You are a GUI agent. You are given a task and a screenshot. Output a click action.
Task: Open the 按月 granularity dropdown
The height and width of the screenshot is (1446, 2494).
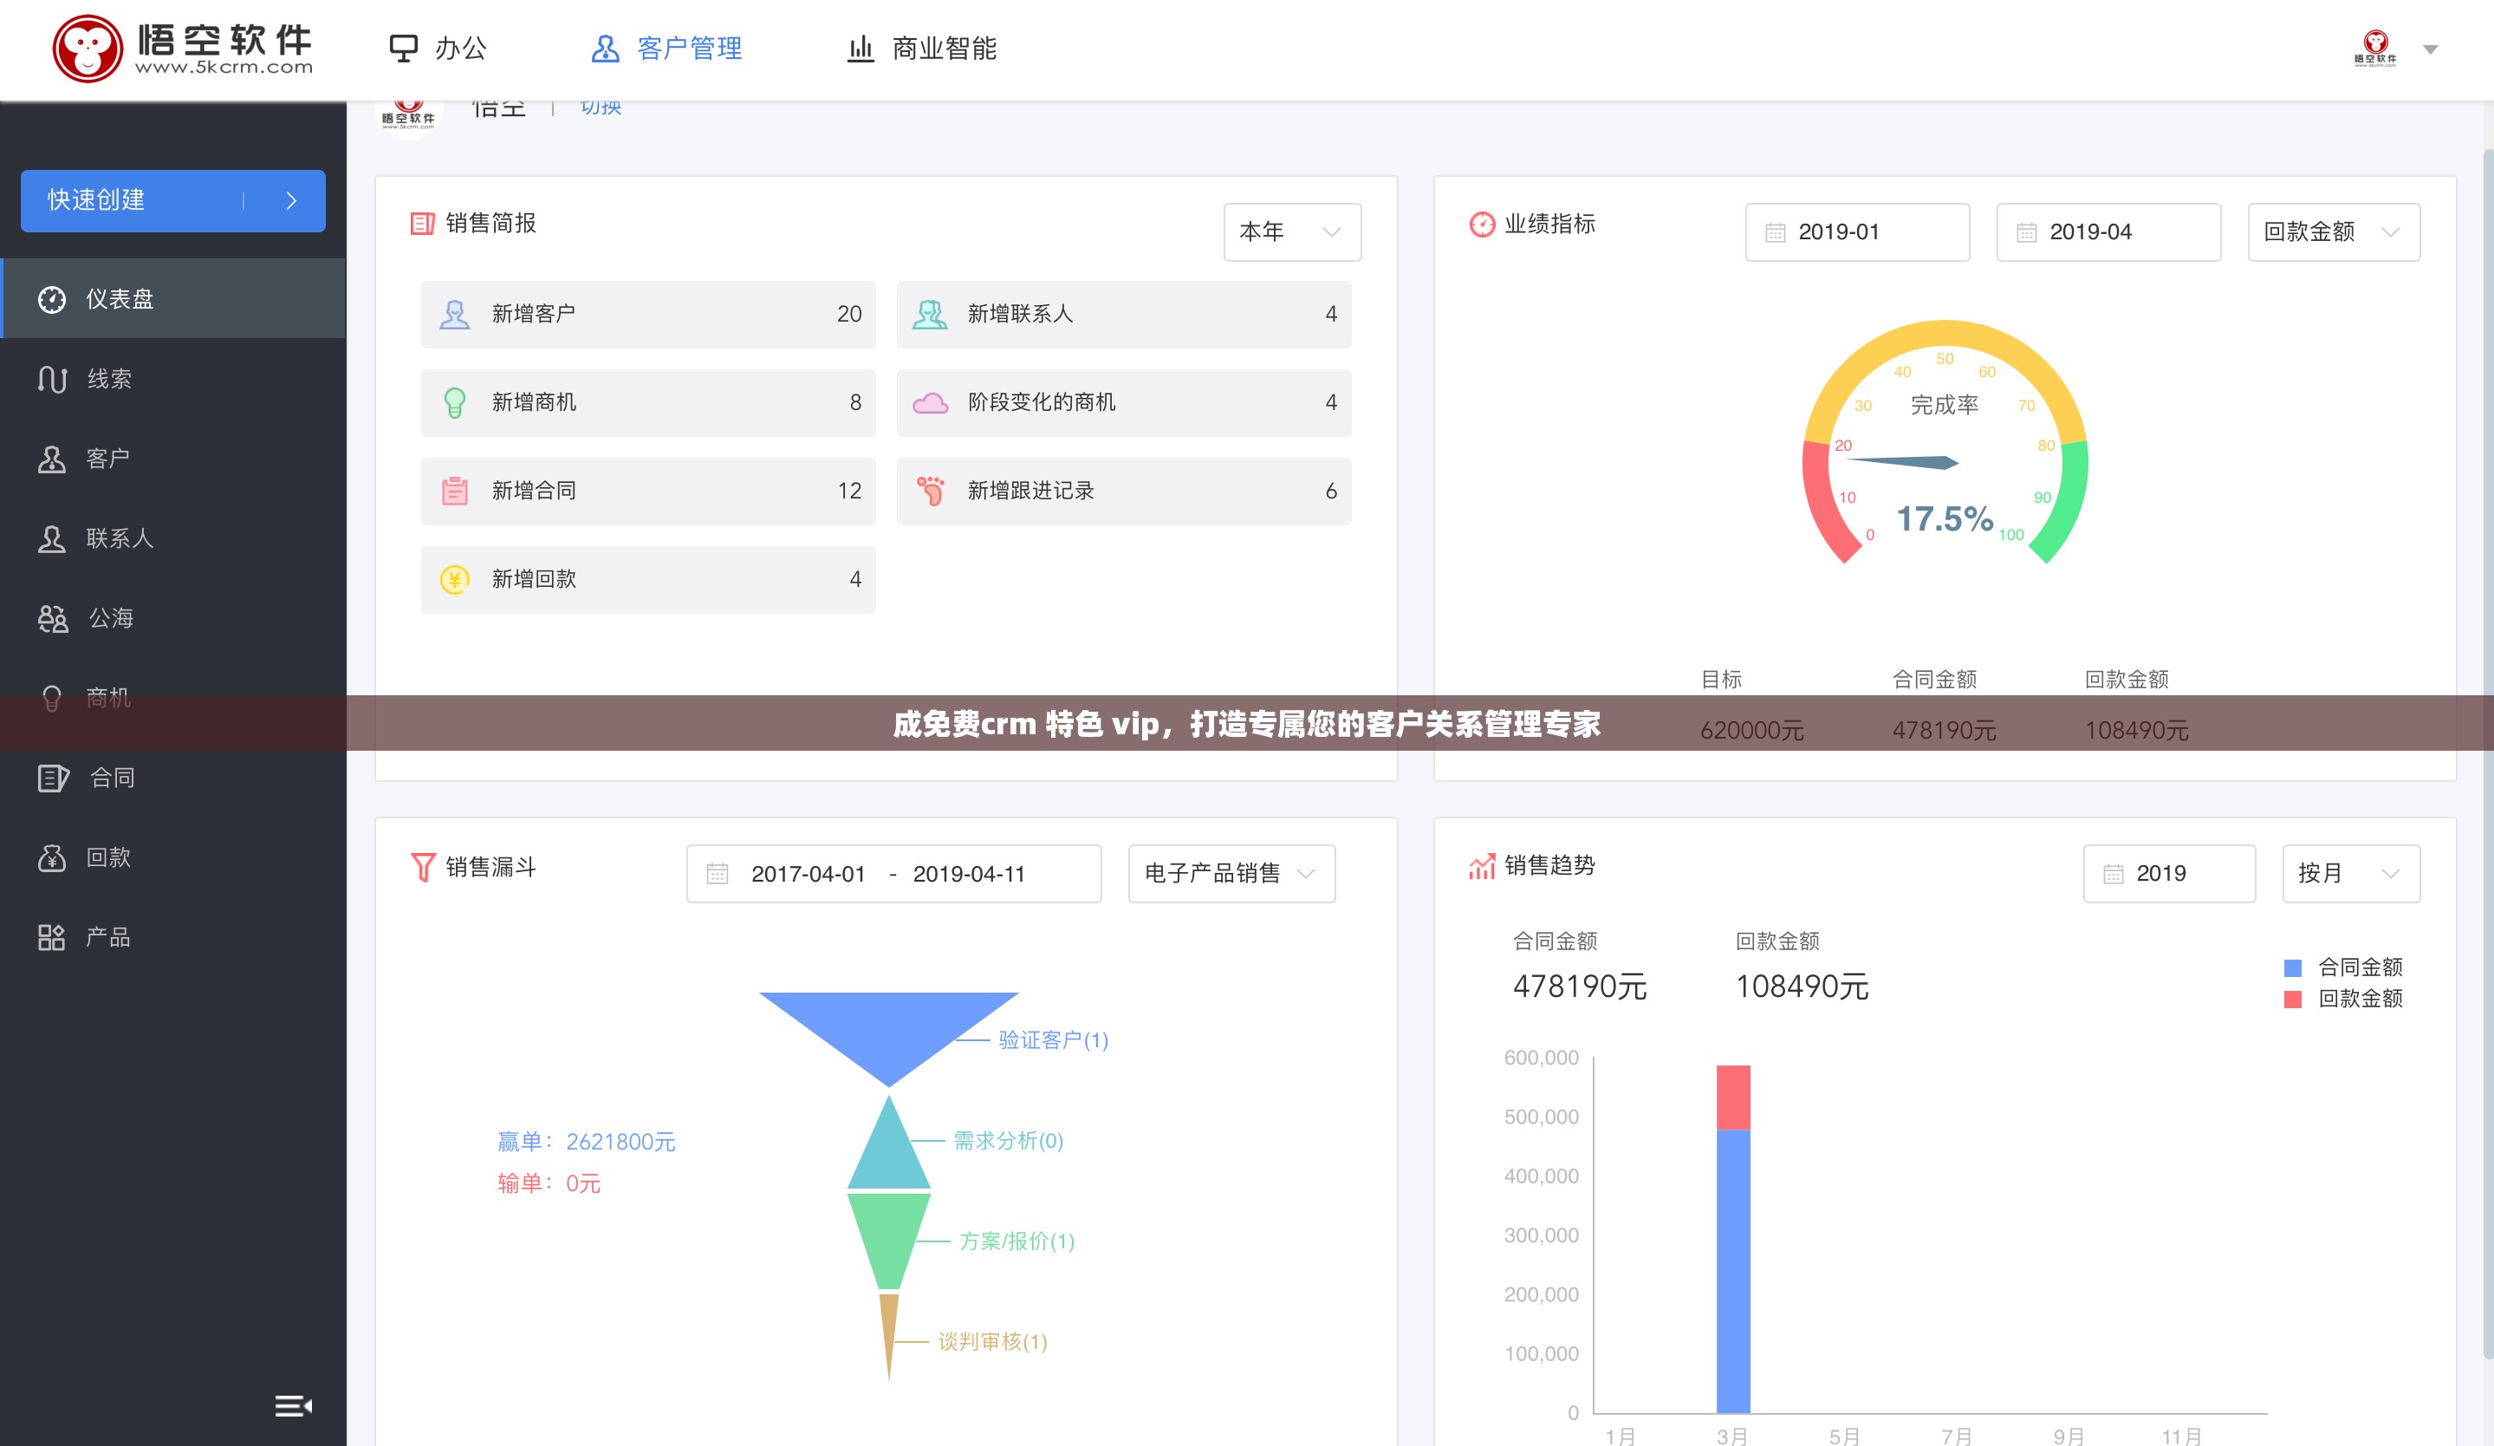pos(2350,873)
